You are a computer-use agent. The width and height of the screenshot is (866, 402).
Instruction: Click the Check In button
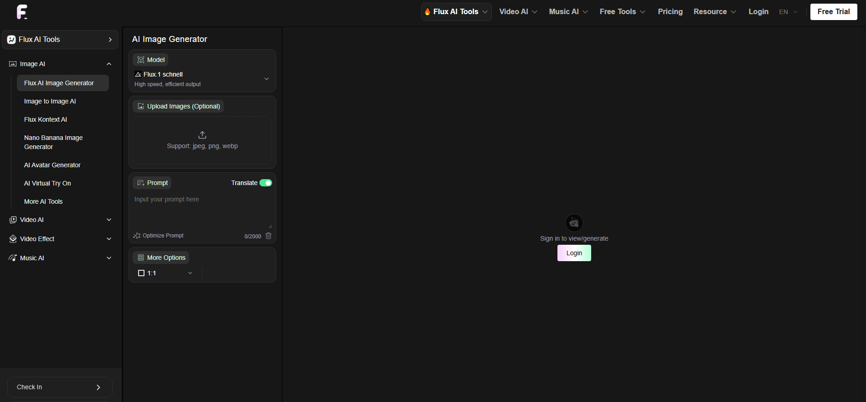pyautogui.click(x=60, y=387)
